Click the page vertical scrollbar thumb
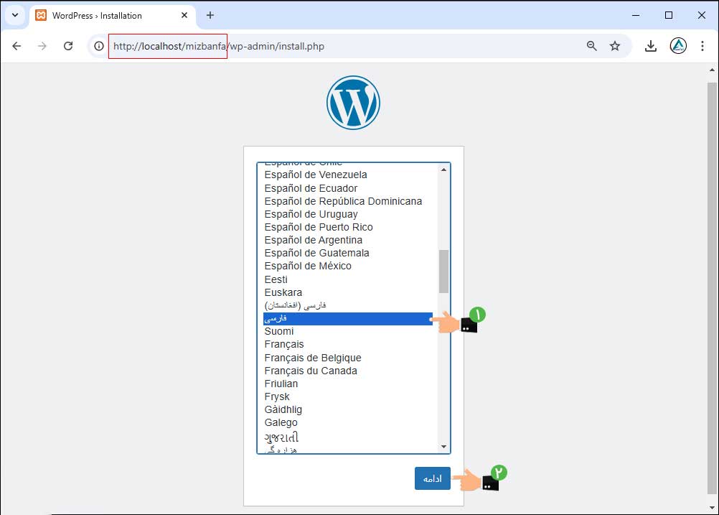Viewport: 719px width, 515px height. click(712, 288)
